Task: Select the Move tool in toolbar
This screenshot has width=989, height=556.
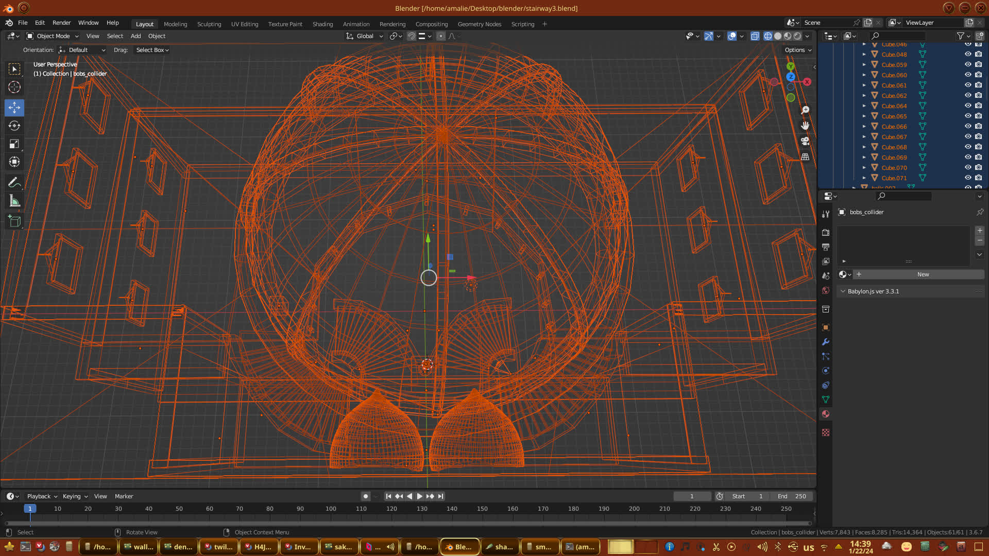Action: tap(14, 108)
